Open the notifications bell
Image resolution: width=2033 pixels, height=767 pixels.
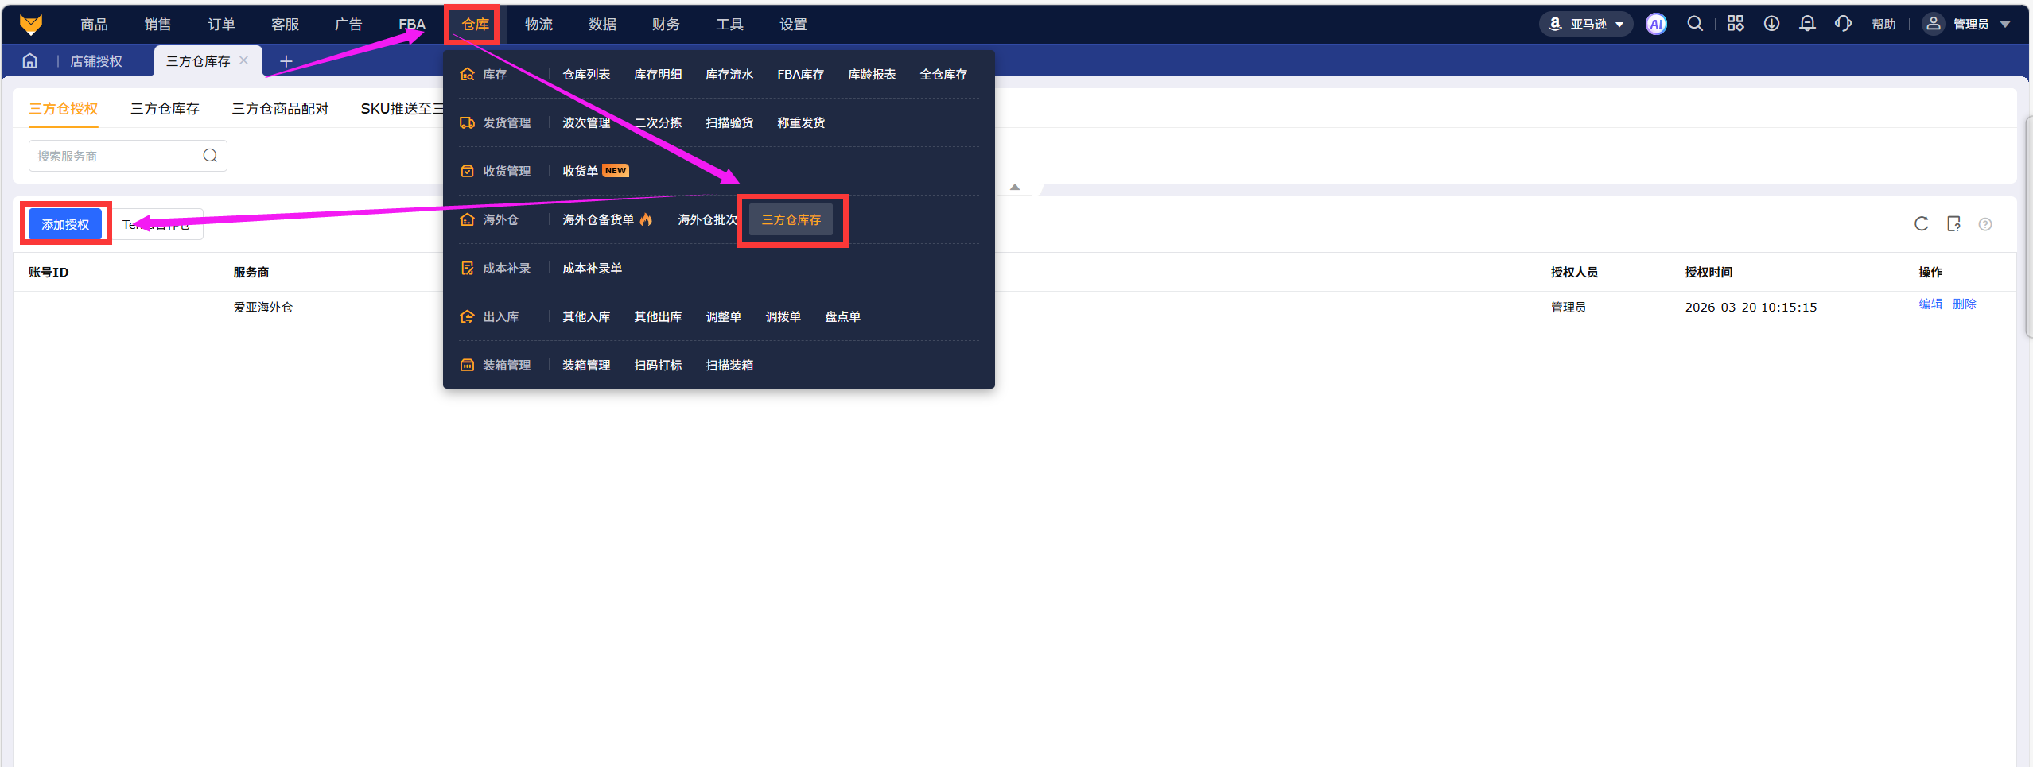click(x=1807, y=25)
